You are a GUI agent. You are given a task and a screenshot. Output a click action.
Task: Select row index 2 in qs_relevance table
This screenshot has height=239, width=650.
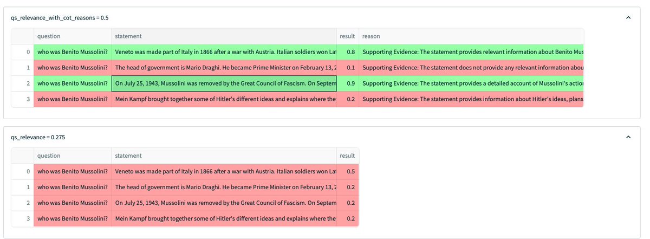pos(22,203)
